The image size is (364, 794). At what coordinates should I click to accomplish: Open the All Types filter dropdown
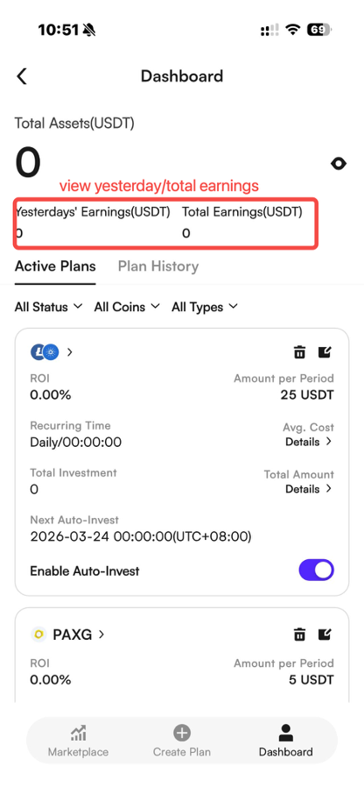[205, 307]
